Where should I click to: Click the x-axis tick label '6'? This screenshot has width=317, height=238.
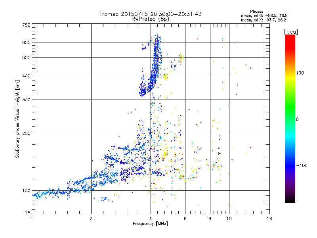(x=185, y=219)
